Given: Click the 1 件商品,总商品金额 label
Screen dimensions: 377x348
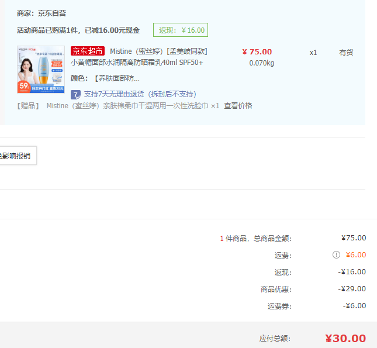Looking at the screenshot, I should pos(256,239).
